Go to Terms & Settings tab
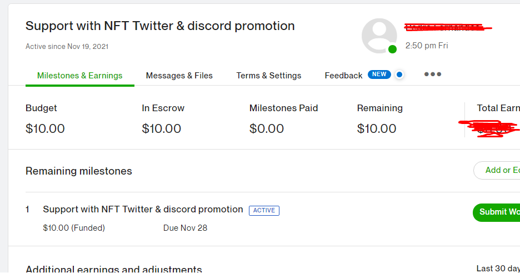The width and height of the screenshot is (520, 273). [268, 76]
